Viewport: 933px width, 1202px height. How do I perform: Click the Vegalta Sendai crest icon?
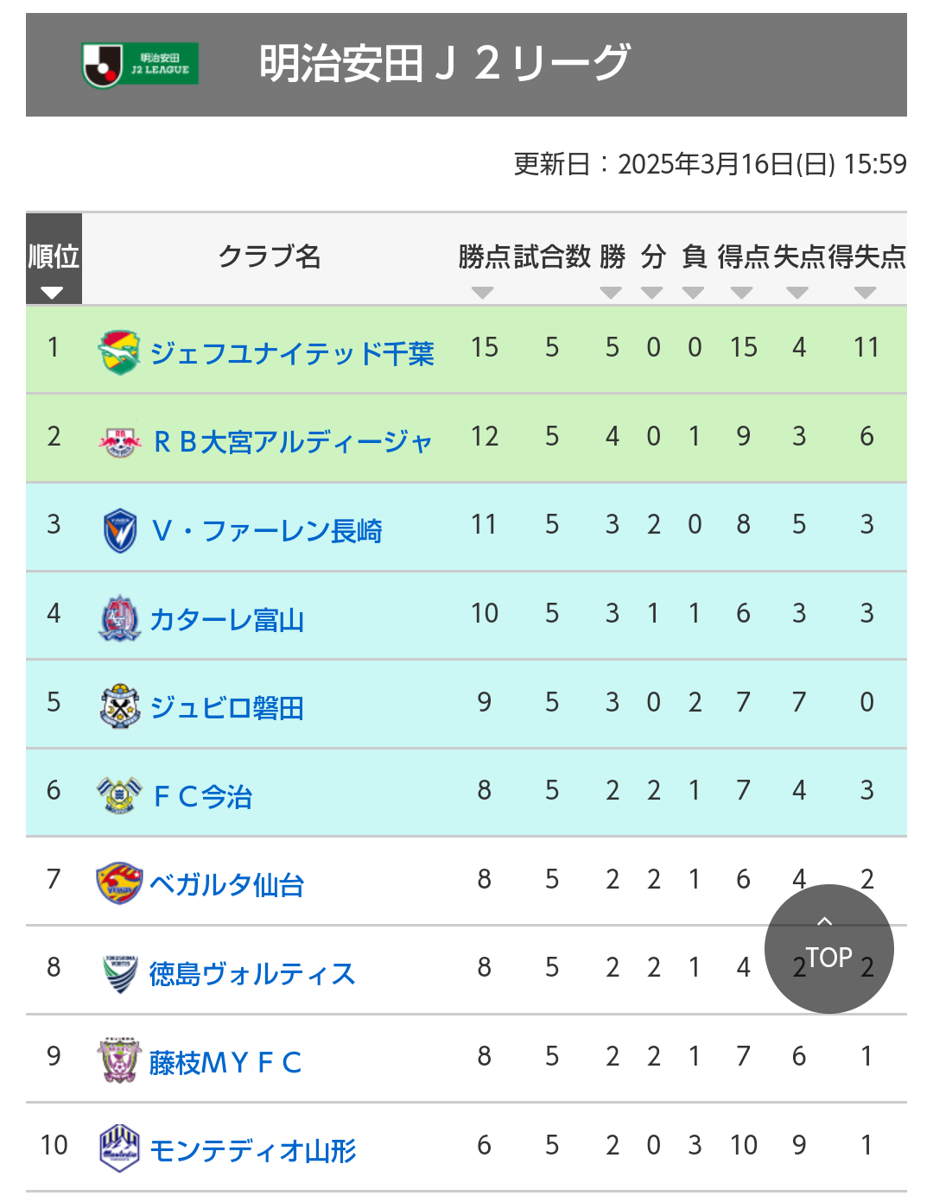click(x=119, y=883)
